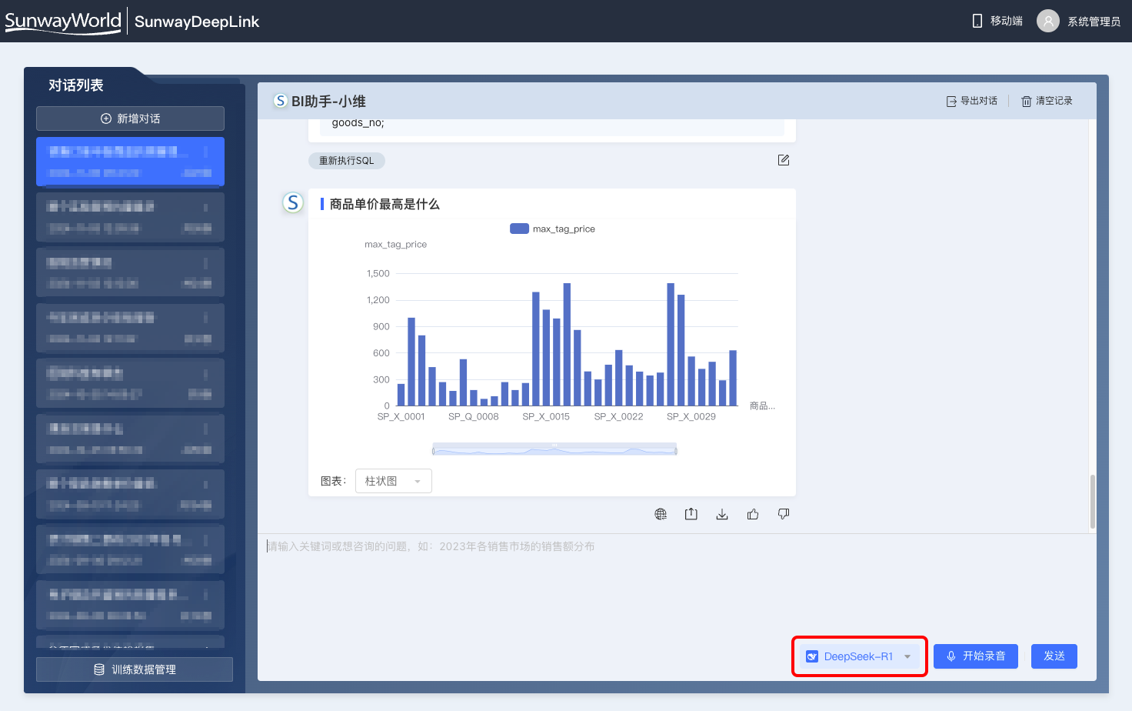Focus the question input text area
The height and width of the screenshot is (711, 1132).
pos(677,585)
